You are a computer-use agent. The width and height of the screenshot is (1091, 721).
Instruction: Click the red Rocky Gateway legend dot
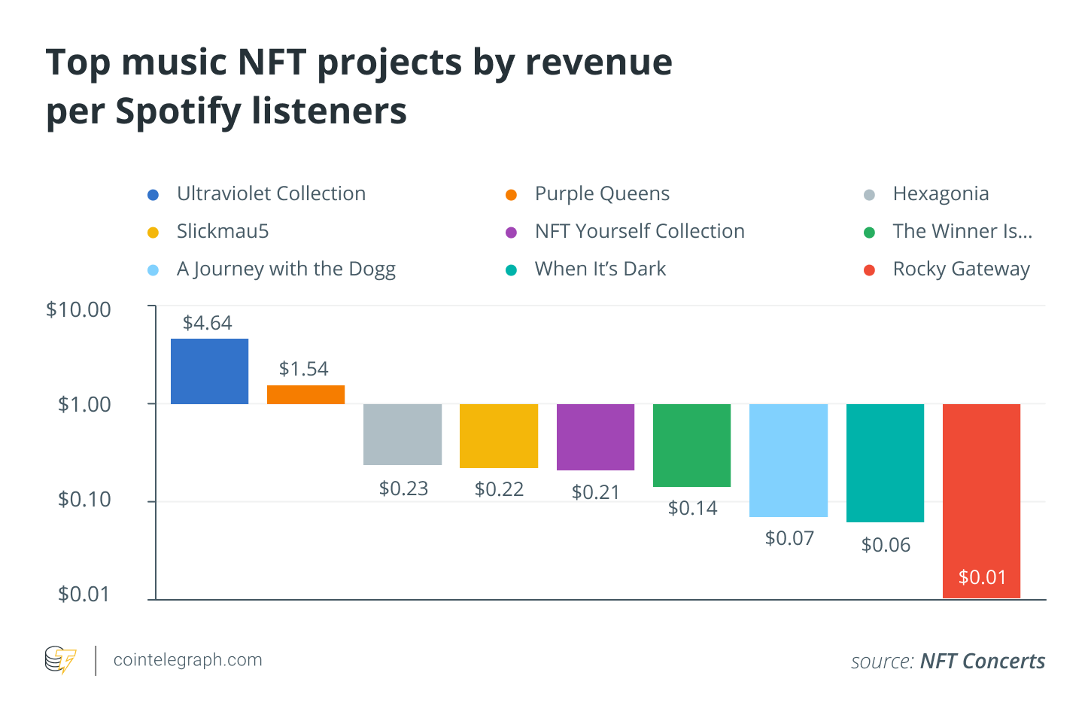(870, 270)
